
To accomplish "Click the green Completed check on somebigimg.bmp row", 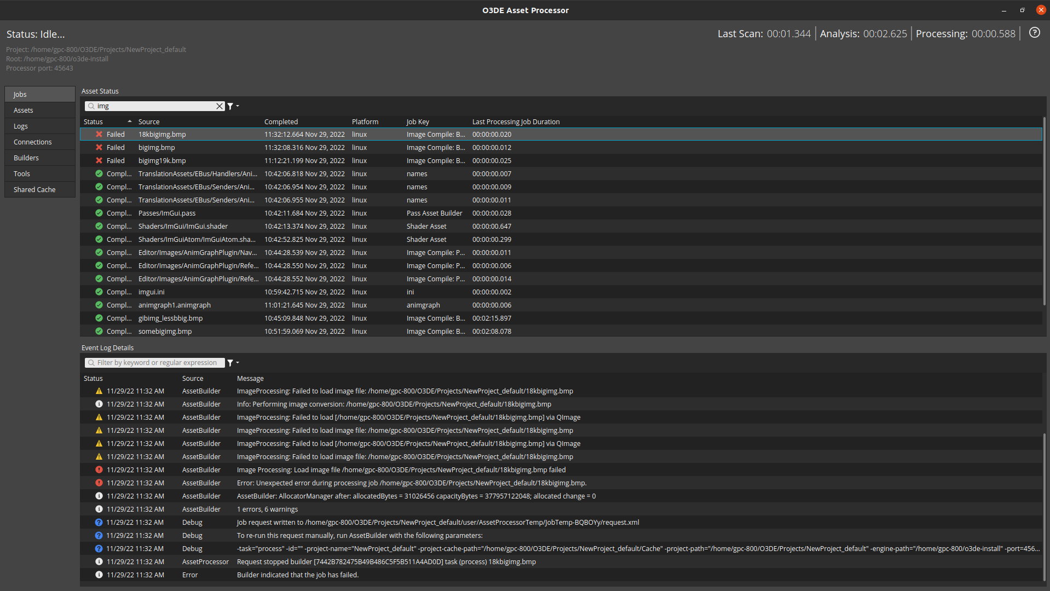I will 99,331.
